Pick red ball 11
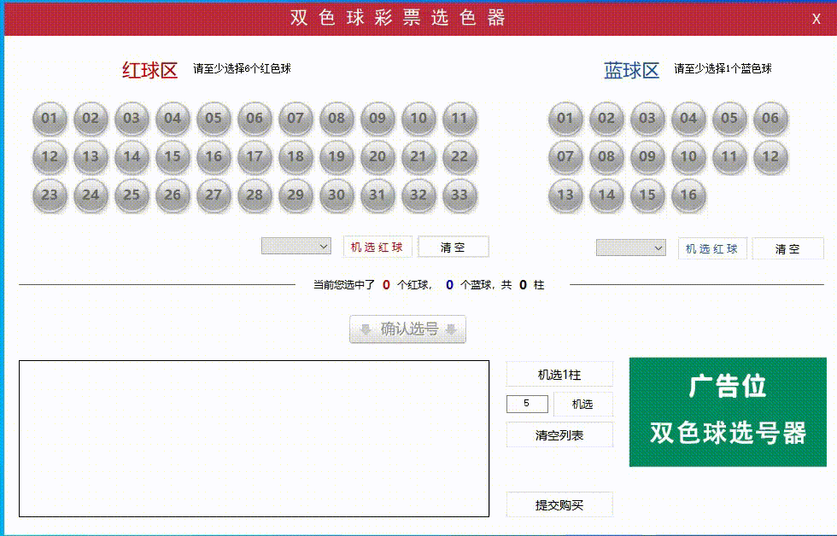The image size is (837, 536). 459,119
